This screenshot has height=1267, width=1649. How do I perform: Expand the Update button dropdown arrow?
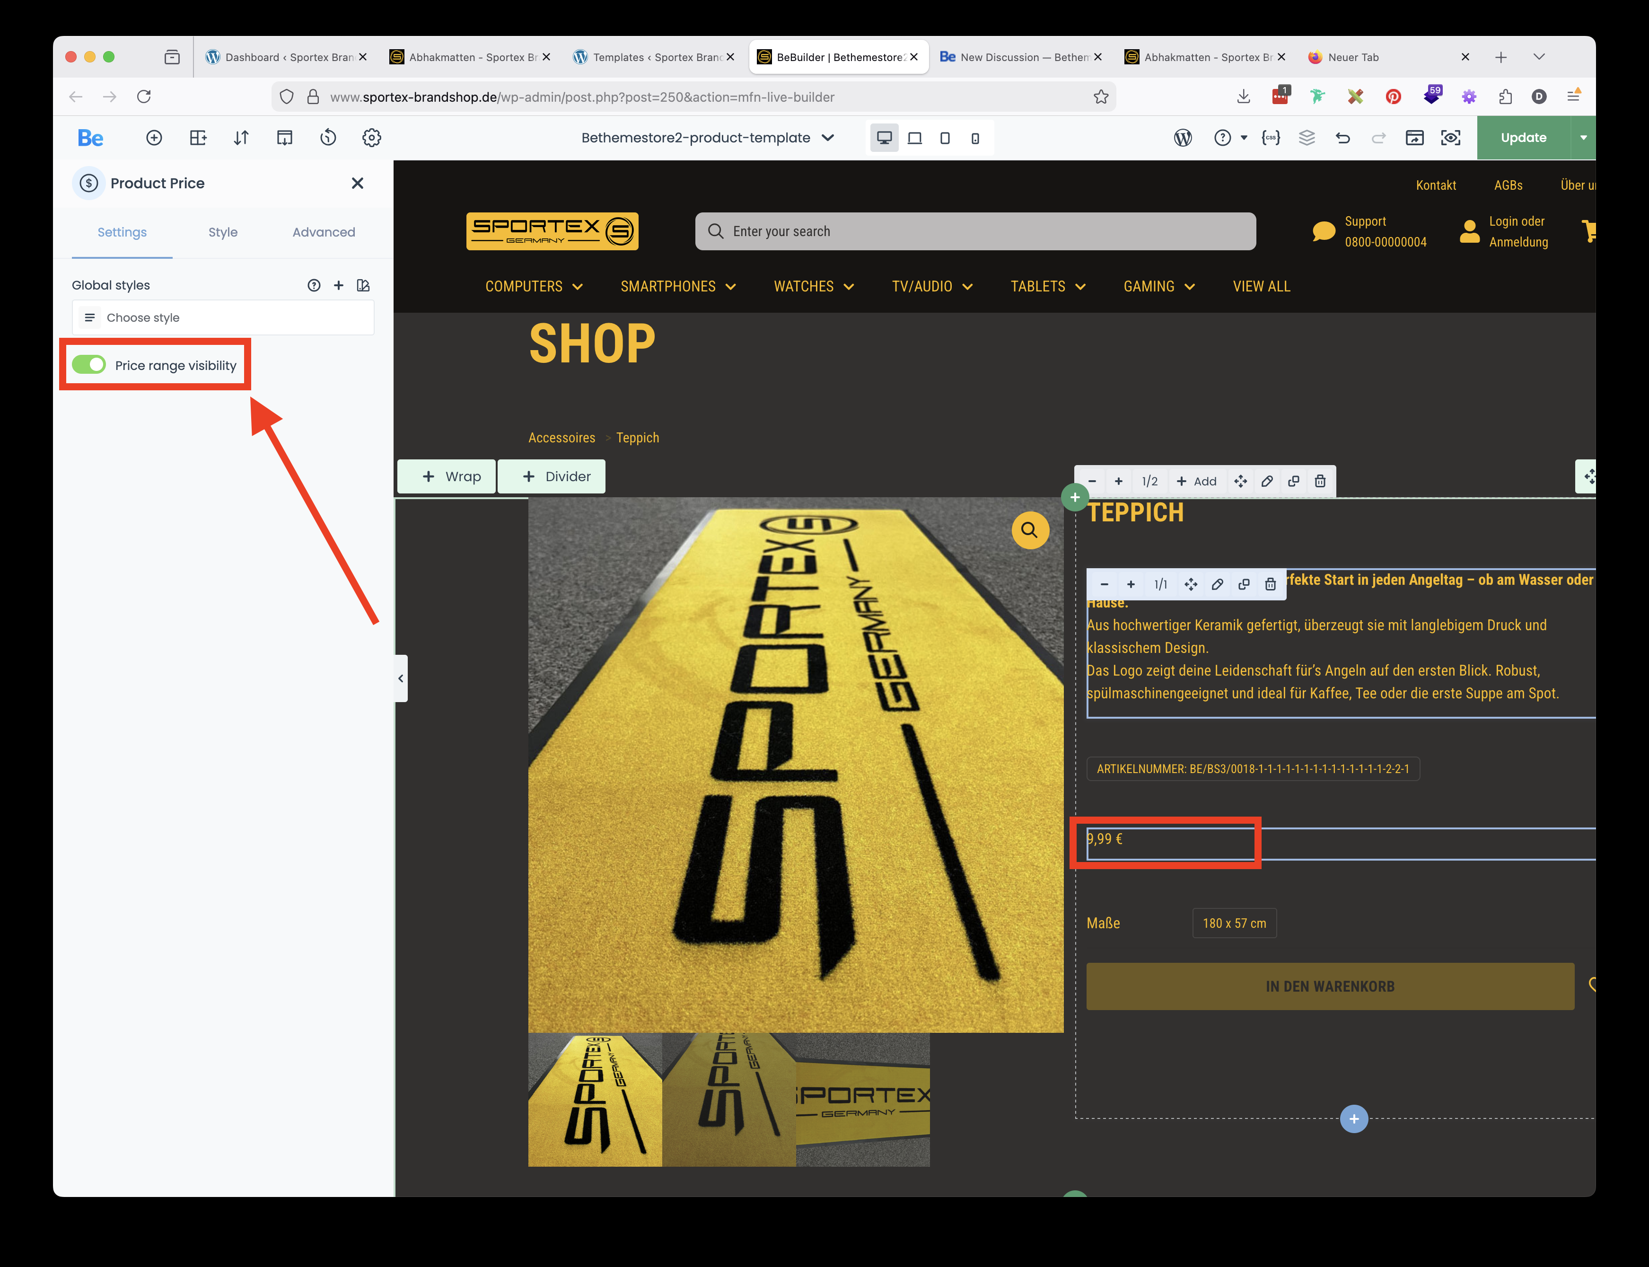(x=1583, y=137)
